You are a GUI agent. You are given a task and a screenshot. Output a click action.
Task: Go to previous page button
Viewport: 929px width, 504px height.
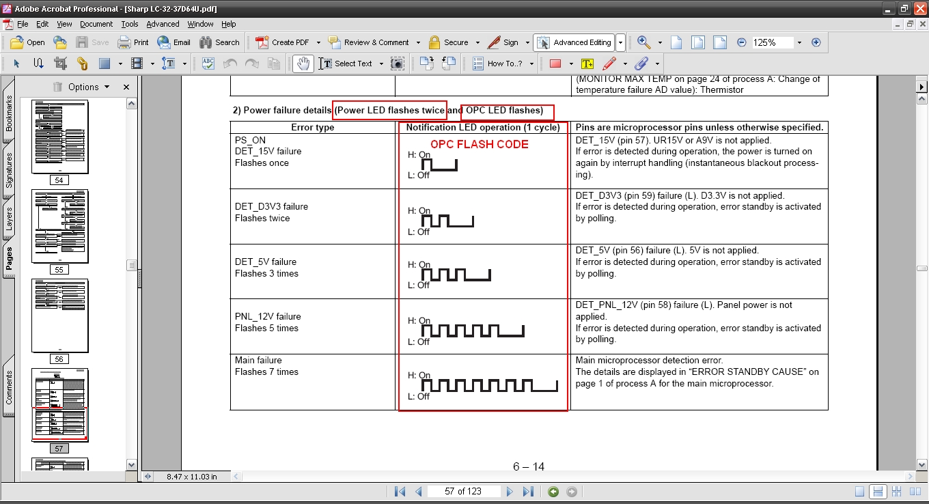tap(419, 492)
